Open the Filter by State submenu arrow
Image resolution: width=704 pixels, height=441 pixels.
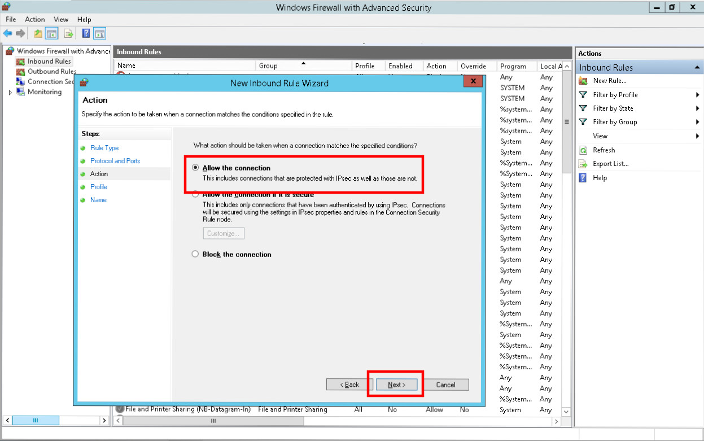point(698,108)
